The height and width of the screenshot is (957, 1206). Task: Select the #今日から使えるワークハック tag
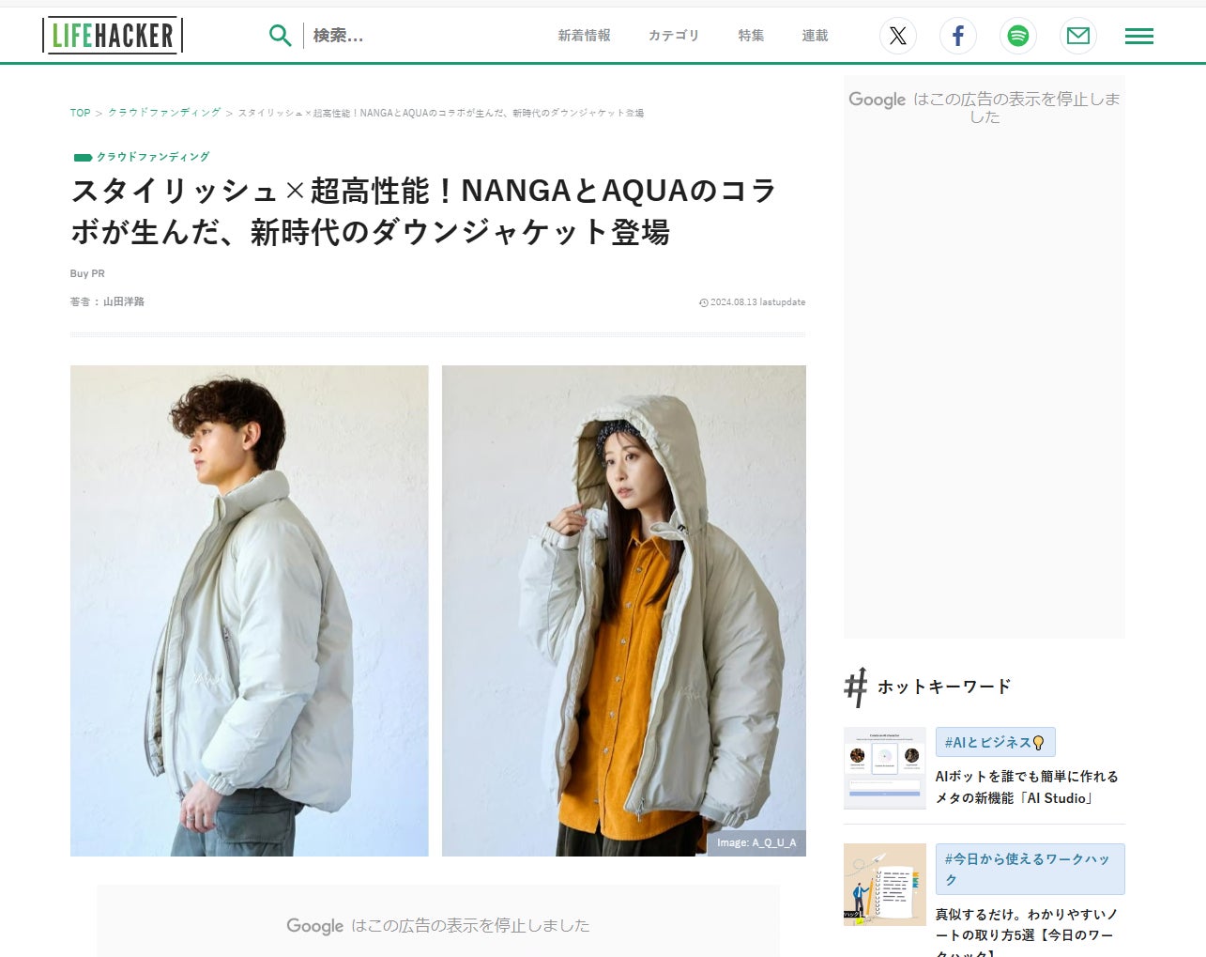tap(1030, 869)
